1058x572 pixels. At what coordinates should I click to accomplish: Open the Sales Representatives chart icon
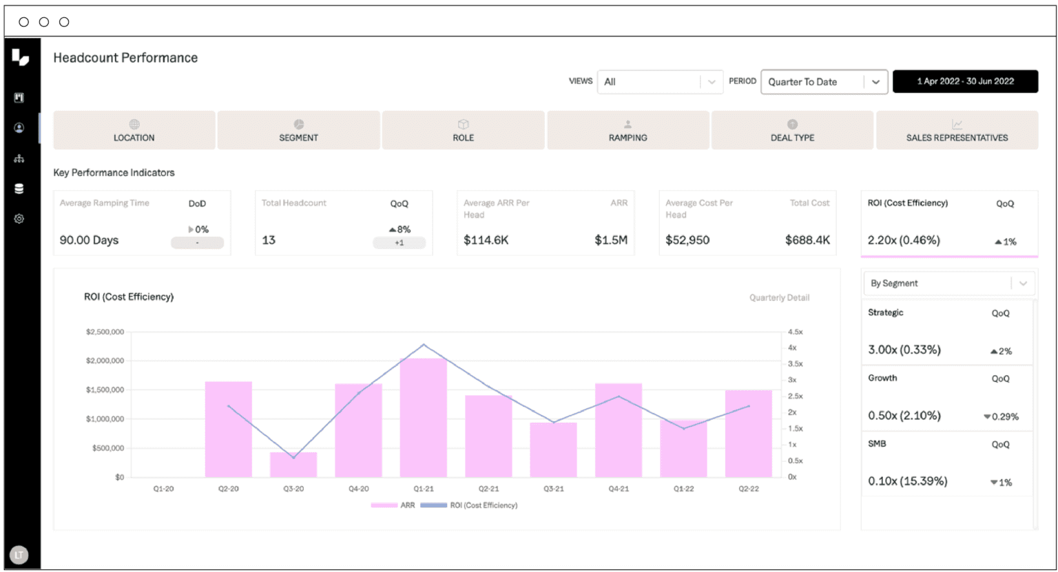click(x=957, y=123)
